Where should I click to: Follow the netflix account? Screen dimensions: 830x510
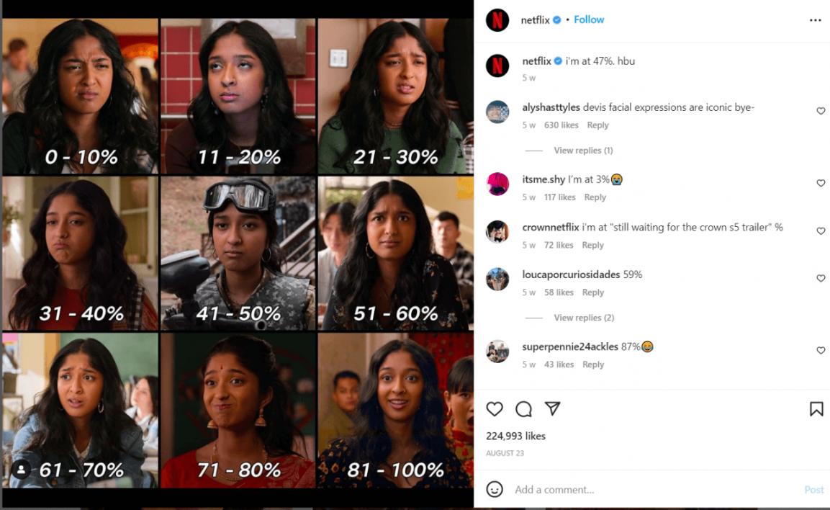589,19
